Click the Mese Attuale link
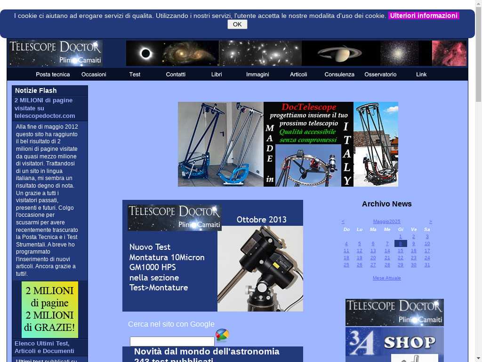 (x=387, y=278)
